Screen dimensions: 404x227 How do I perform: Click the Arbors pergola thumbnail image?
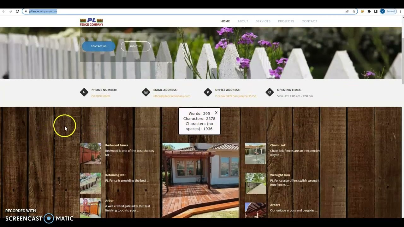pyautogui.click(x=255, y=210)
